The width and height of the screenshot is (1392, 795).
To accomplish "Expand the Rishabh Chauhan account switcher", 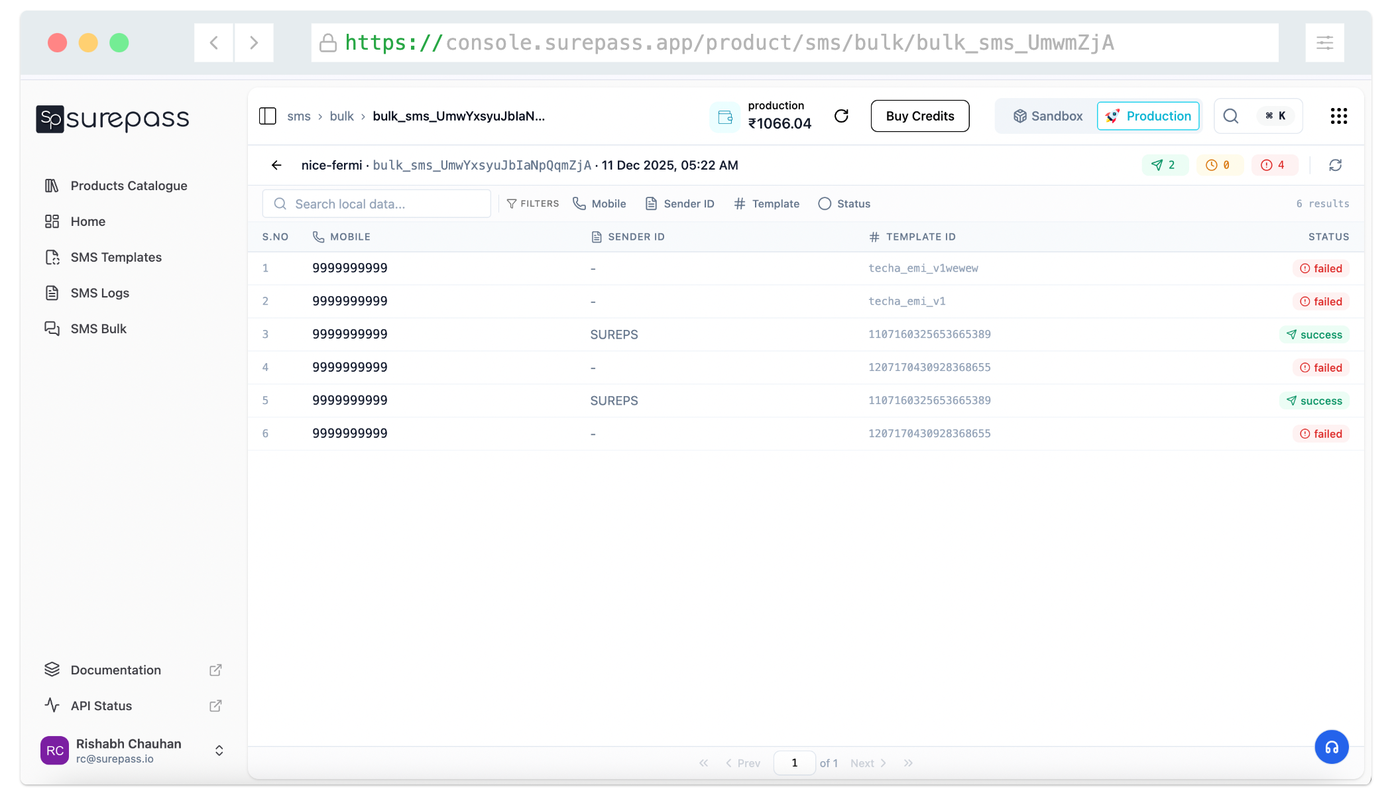I will (219, 750).
